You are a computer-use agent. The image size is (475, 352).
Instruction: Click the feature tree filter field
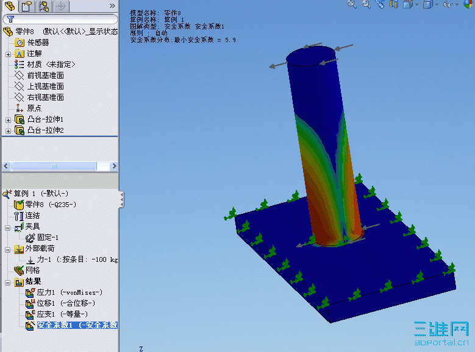click(x=60, y=19)
